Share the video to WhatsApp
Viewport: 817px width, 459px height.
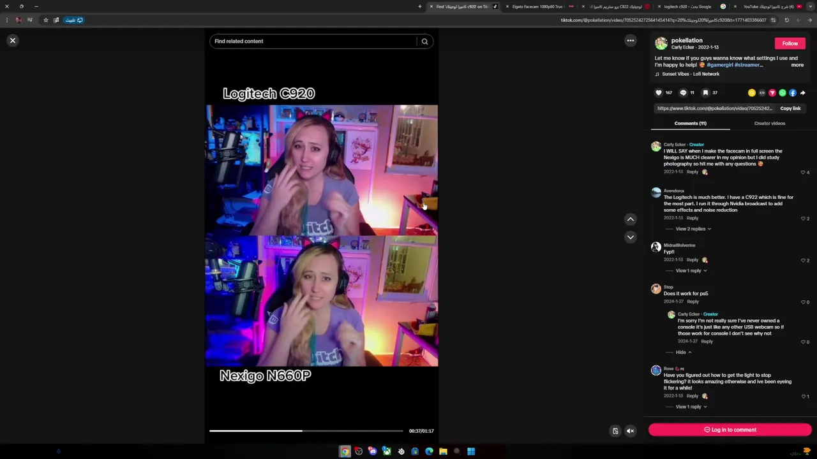click(783, 93)
